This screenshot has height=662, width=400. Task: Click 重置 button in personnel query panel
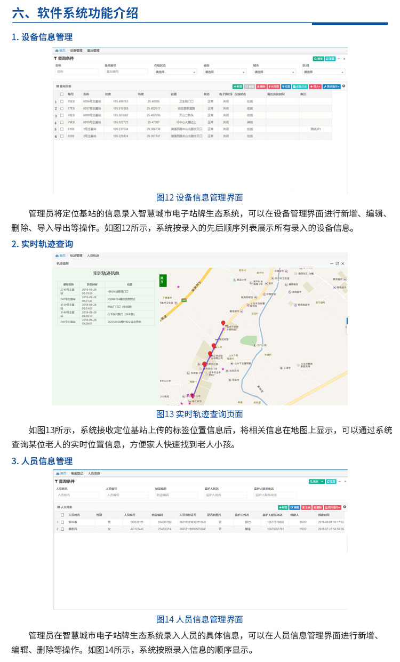pyautogui.click(x=331, y=481)
